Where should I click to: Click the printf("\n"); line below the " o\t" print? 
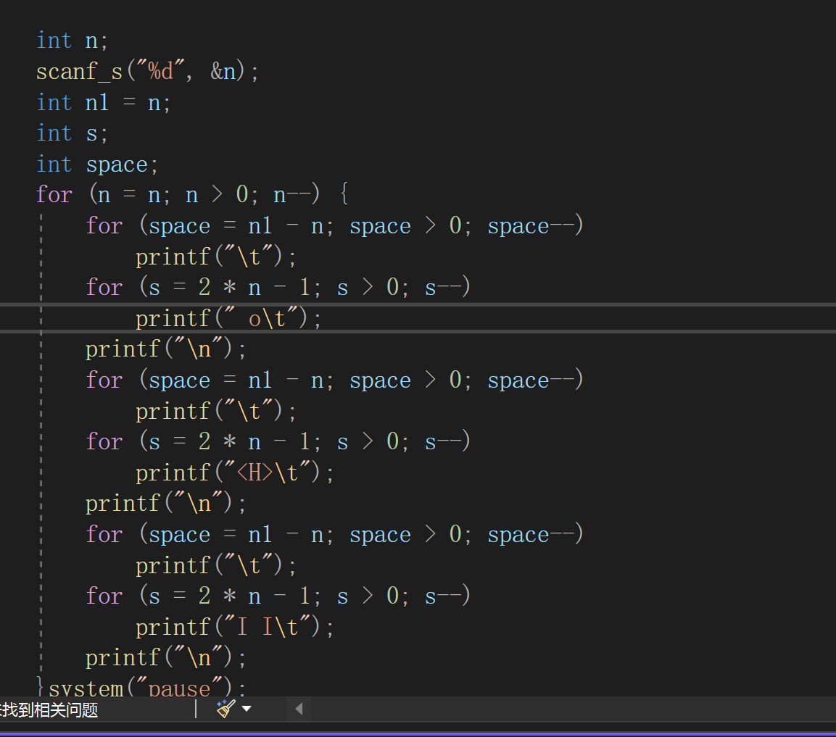point(166,349)
